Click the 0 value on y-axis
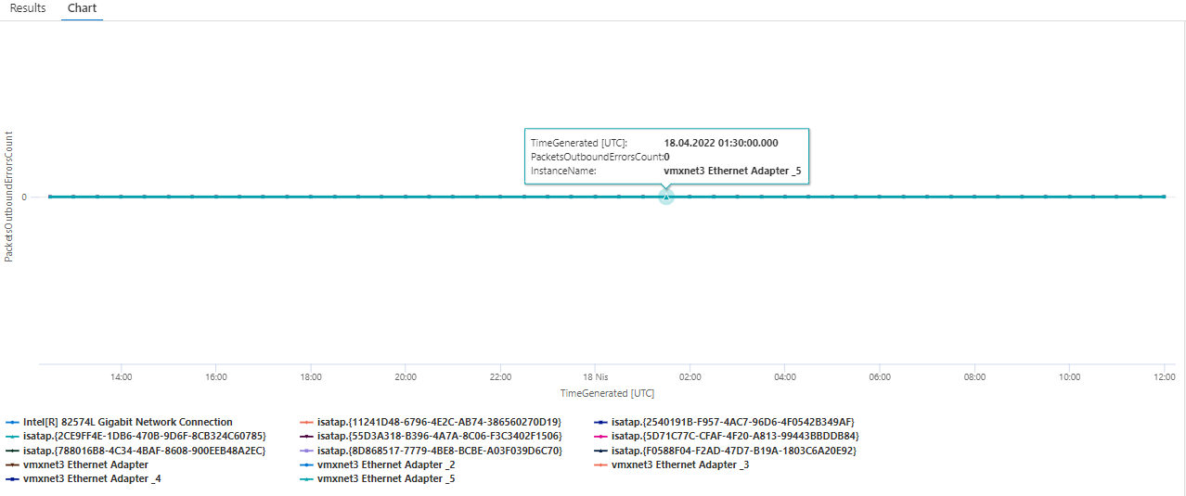 click(25, 197)
